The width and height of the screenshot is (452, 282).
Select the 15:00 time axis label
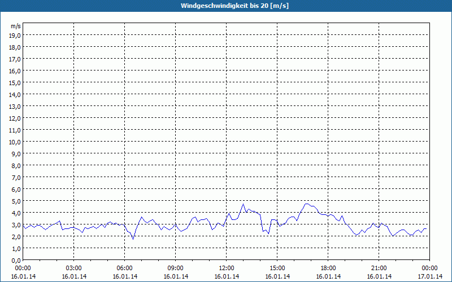277,268
